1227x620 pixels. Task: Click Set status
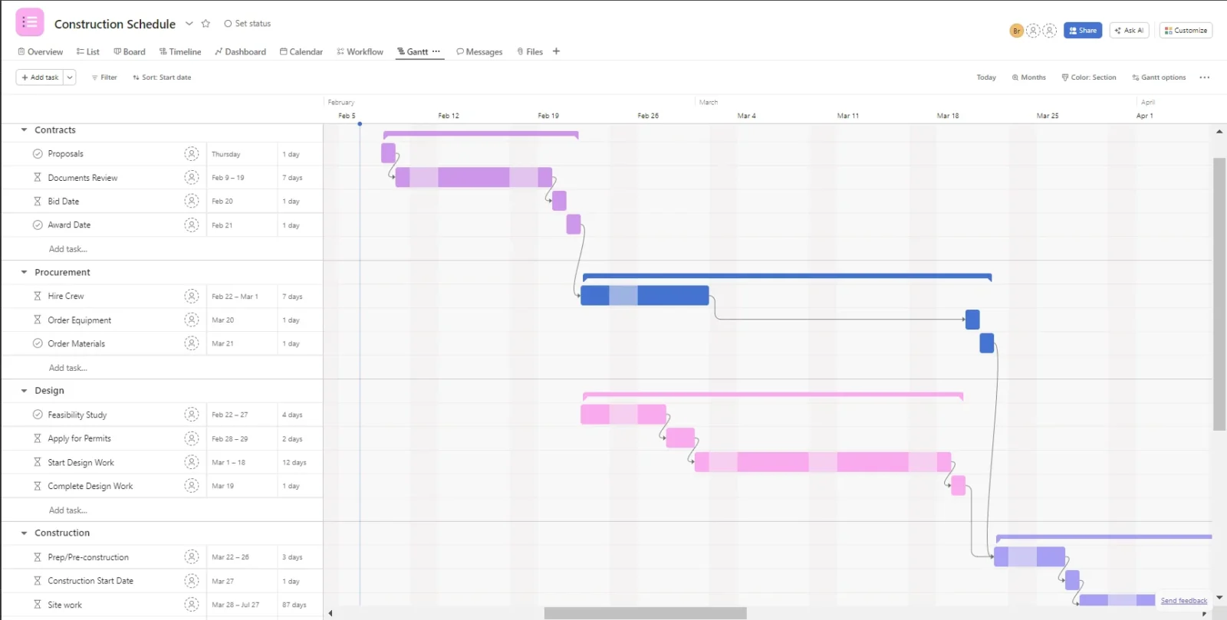point(248,24)
